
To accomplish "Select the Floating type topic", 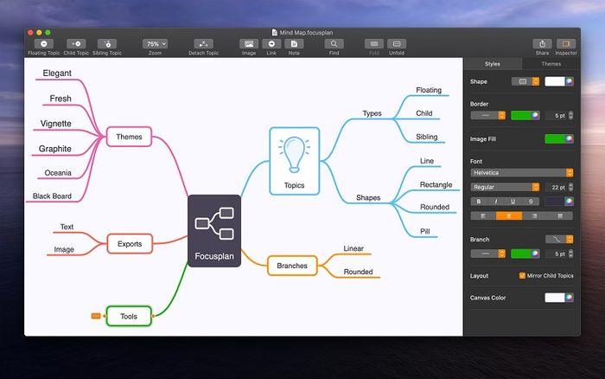I will pos(429,90).
